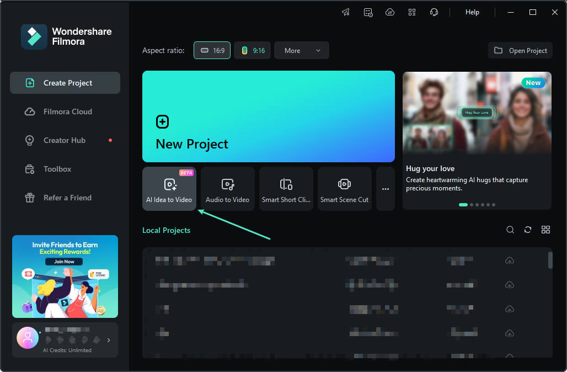
Task: Upload the second project to cloud
Action: [x=510, y=285]
